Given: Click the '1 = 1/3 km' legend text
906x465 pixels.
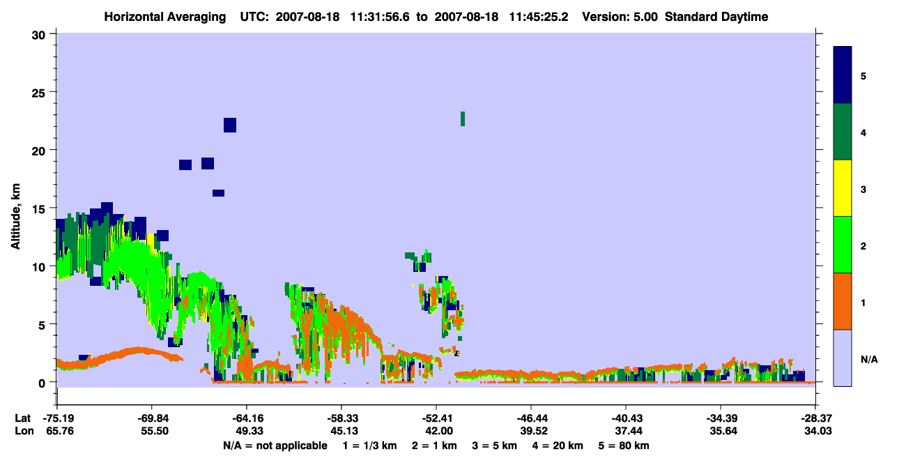Looking at the screenshot, I should pyautogui.click(x=370, y=445).
